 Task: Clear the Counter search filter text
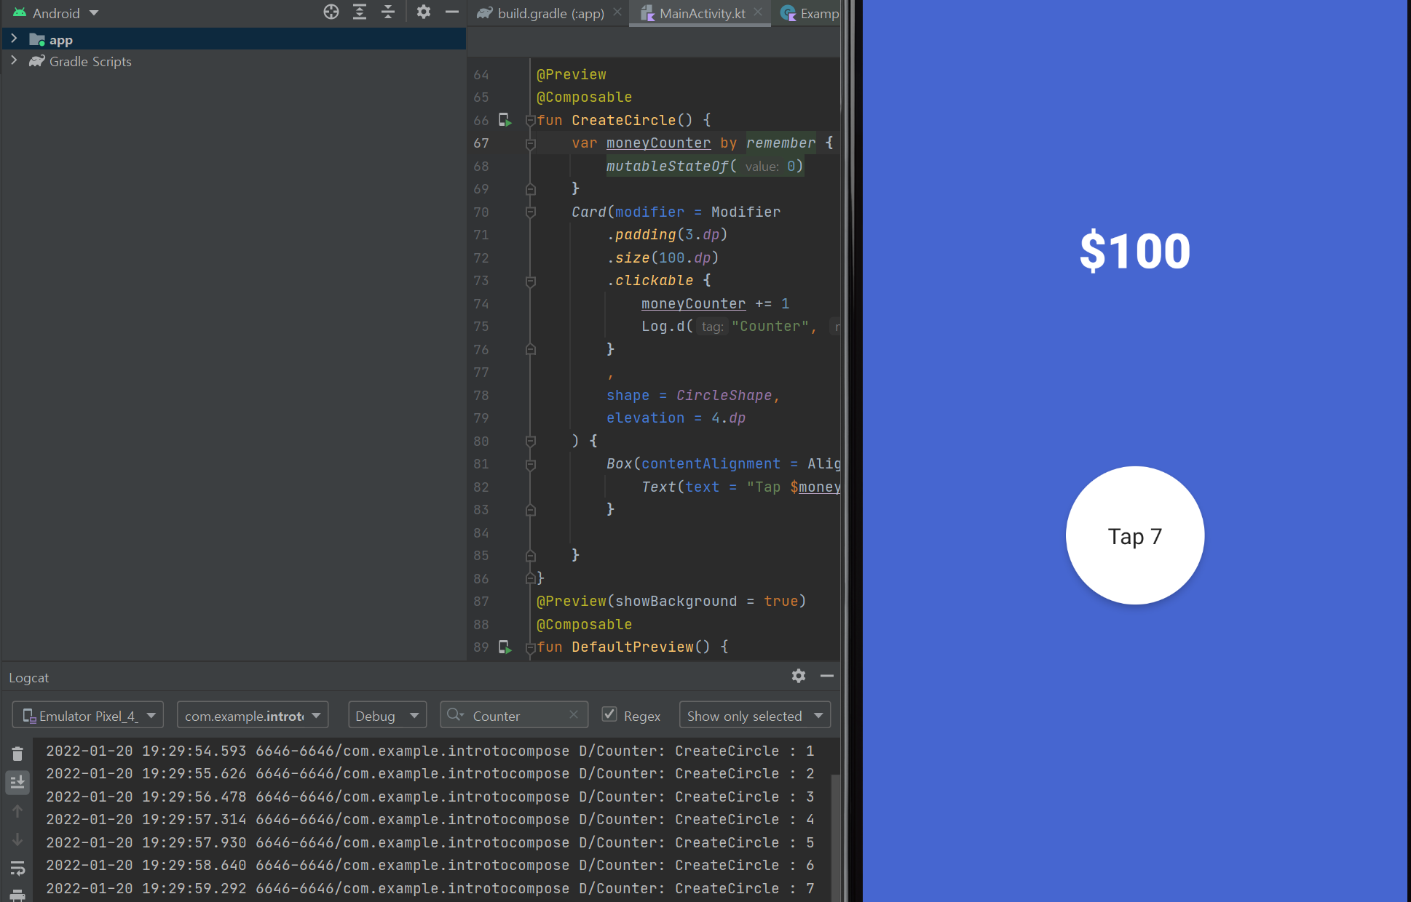tap(574, 715)
